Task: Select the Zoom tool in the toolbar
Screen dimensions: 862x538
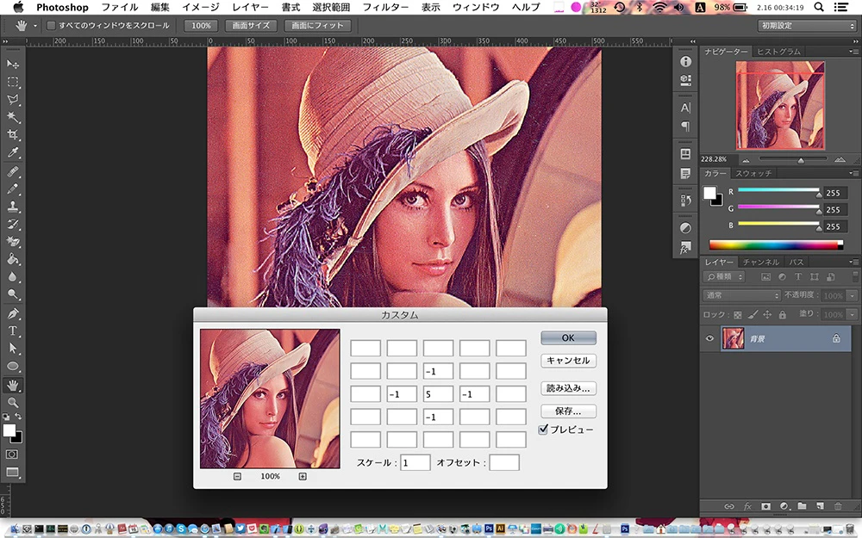Action: click(13, 402)
